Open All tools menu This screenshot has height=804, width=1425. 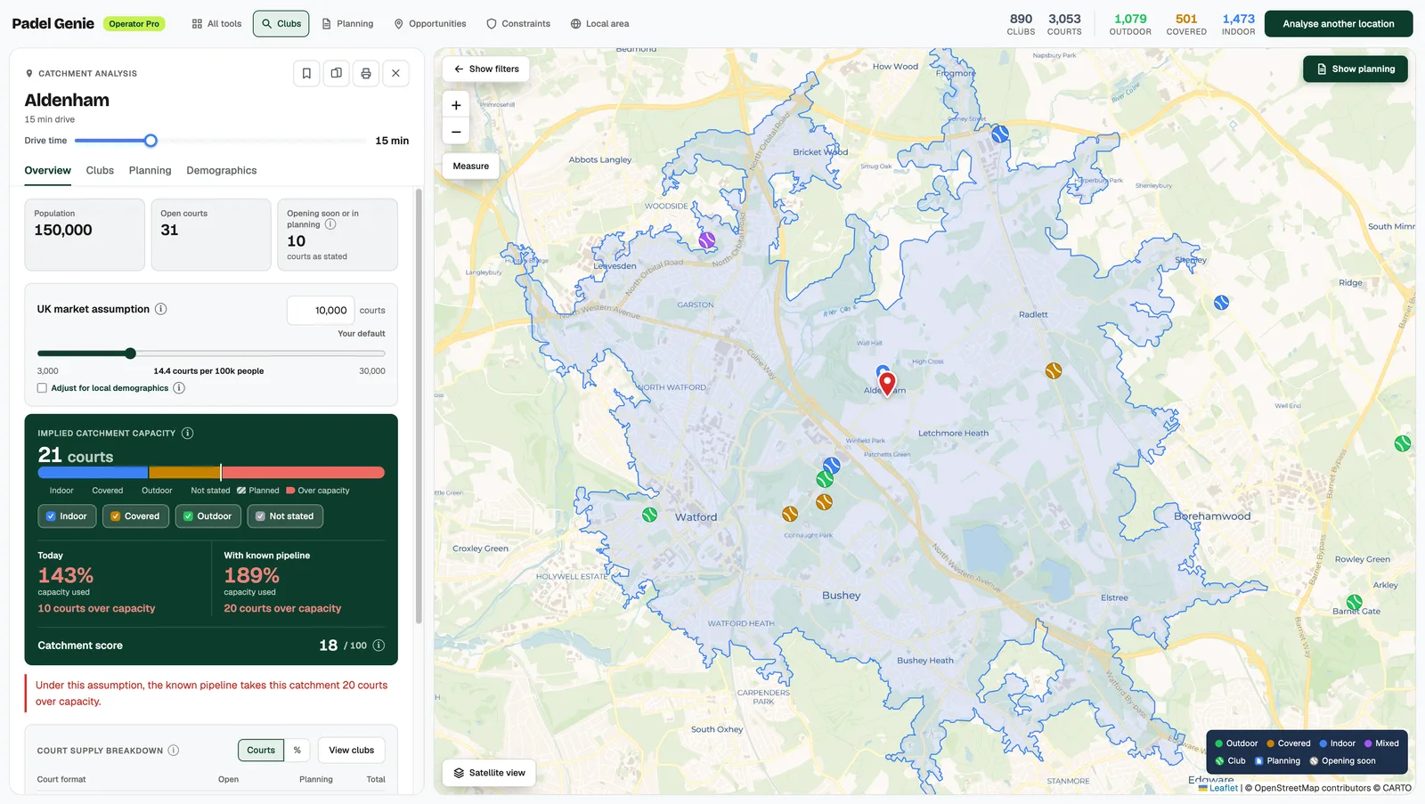216,24
